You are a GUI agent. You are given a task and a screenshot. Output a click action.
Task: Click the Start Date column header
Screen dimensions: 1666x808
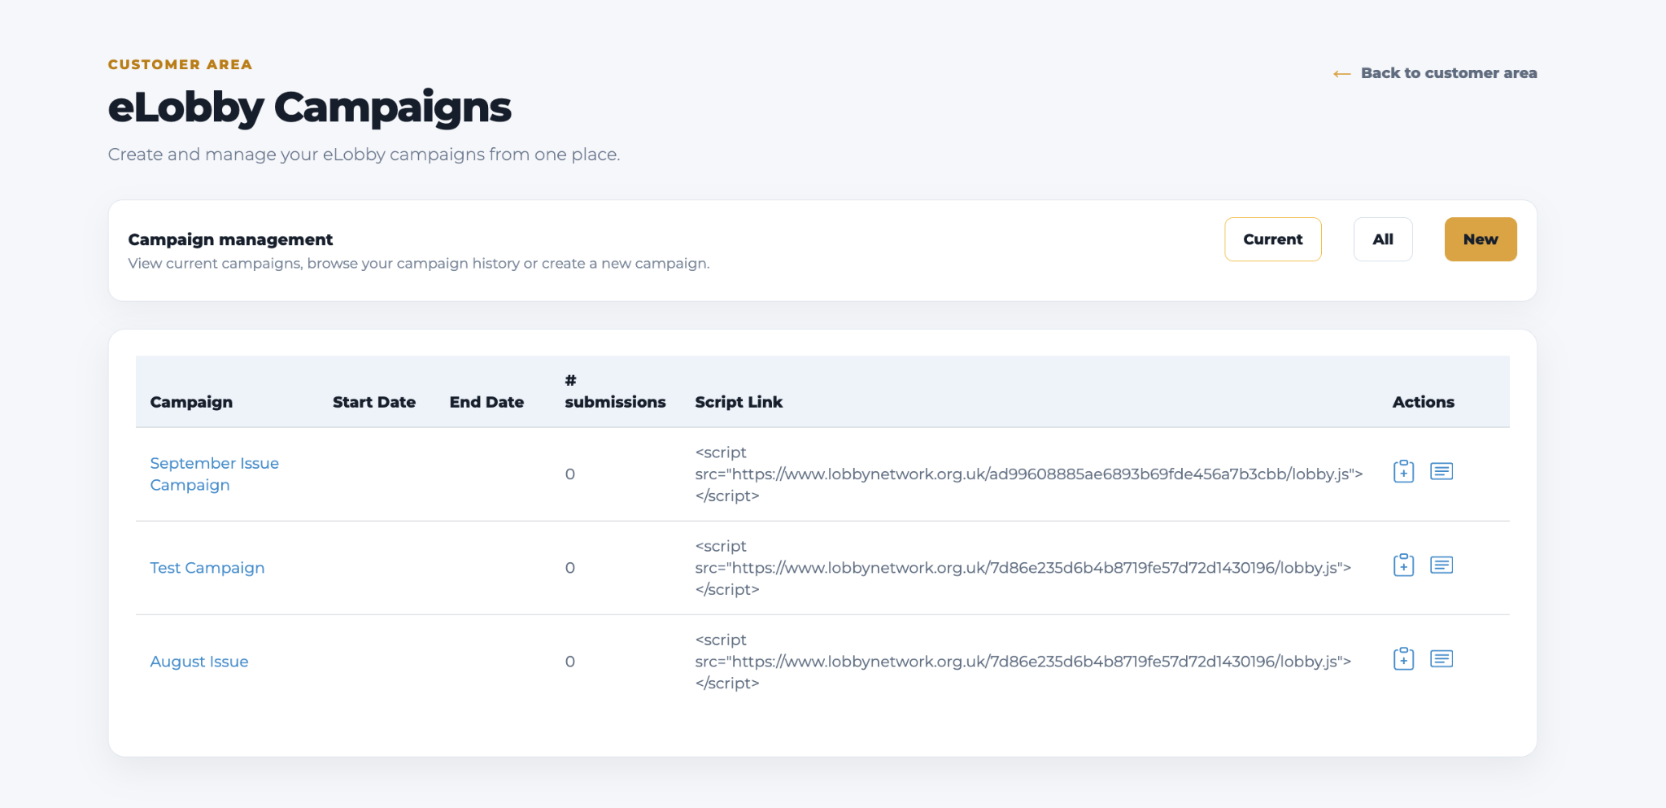point(374,402)
